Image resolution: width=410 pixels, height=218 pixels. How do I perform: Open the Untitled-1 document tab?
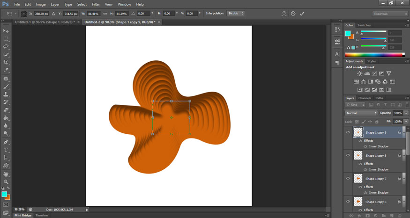45,22
